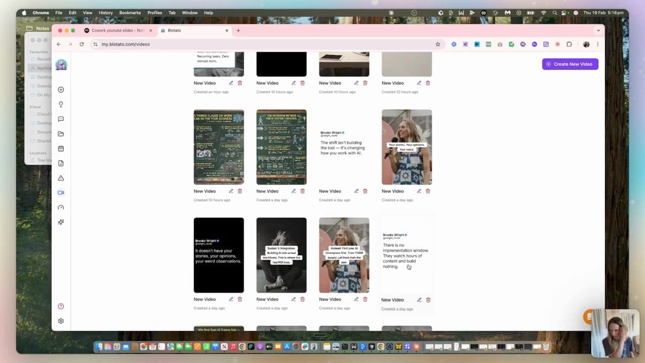This screenshot has height=363, width=645.
Task: Open the Apple menu
Action: coord(24,13)
